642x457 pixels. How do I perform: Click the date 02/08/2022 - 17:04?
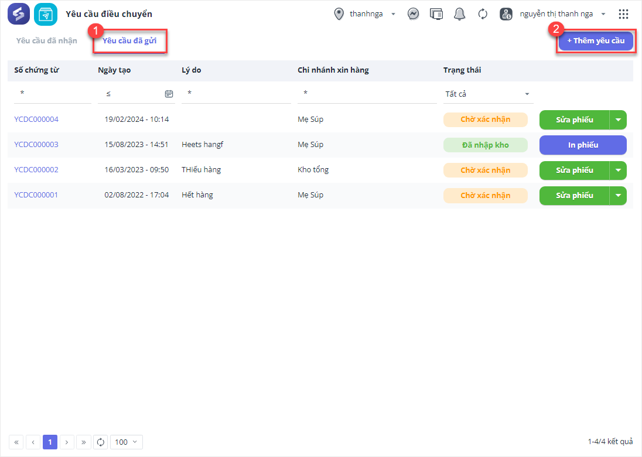click(x=136, y=195)
